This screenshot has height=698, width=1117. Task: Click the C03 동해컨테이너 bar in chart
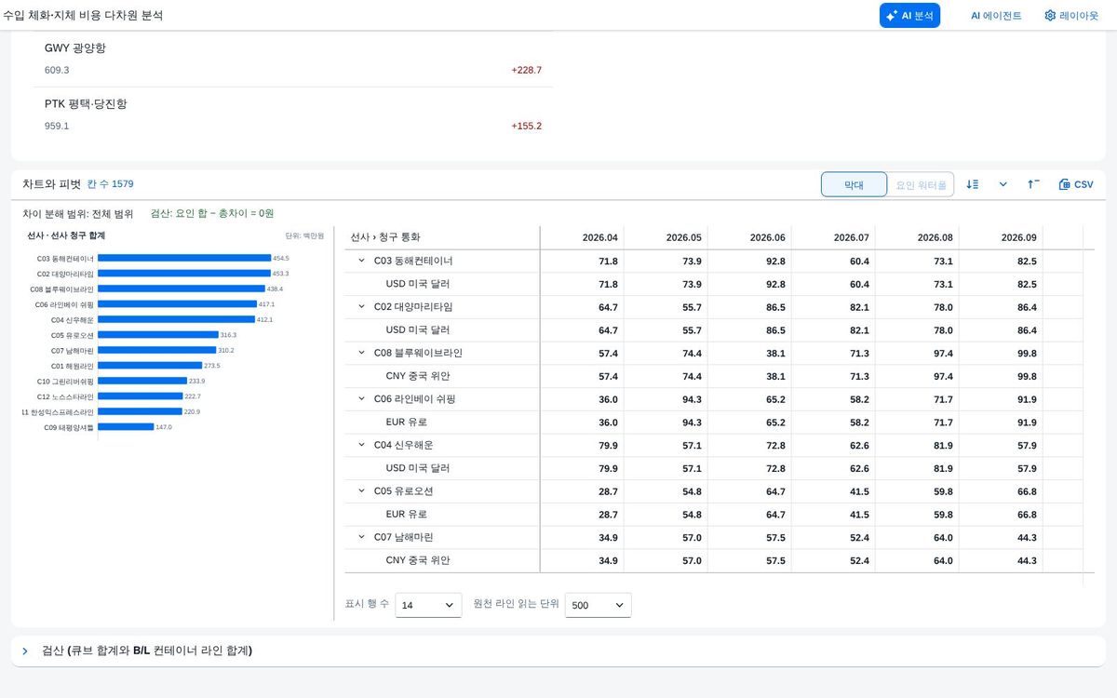coord(184,258)
